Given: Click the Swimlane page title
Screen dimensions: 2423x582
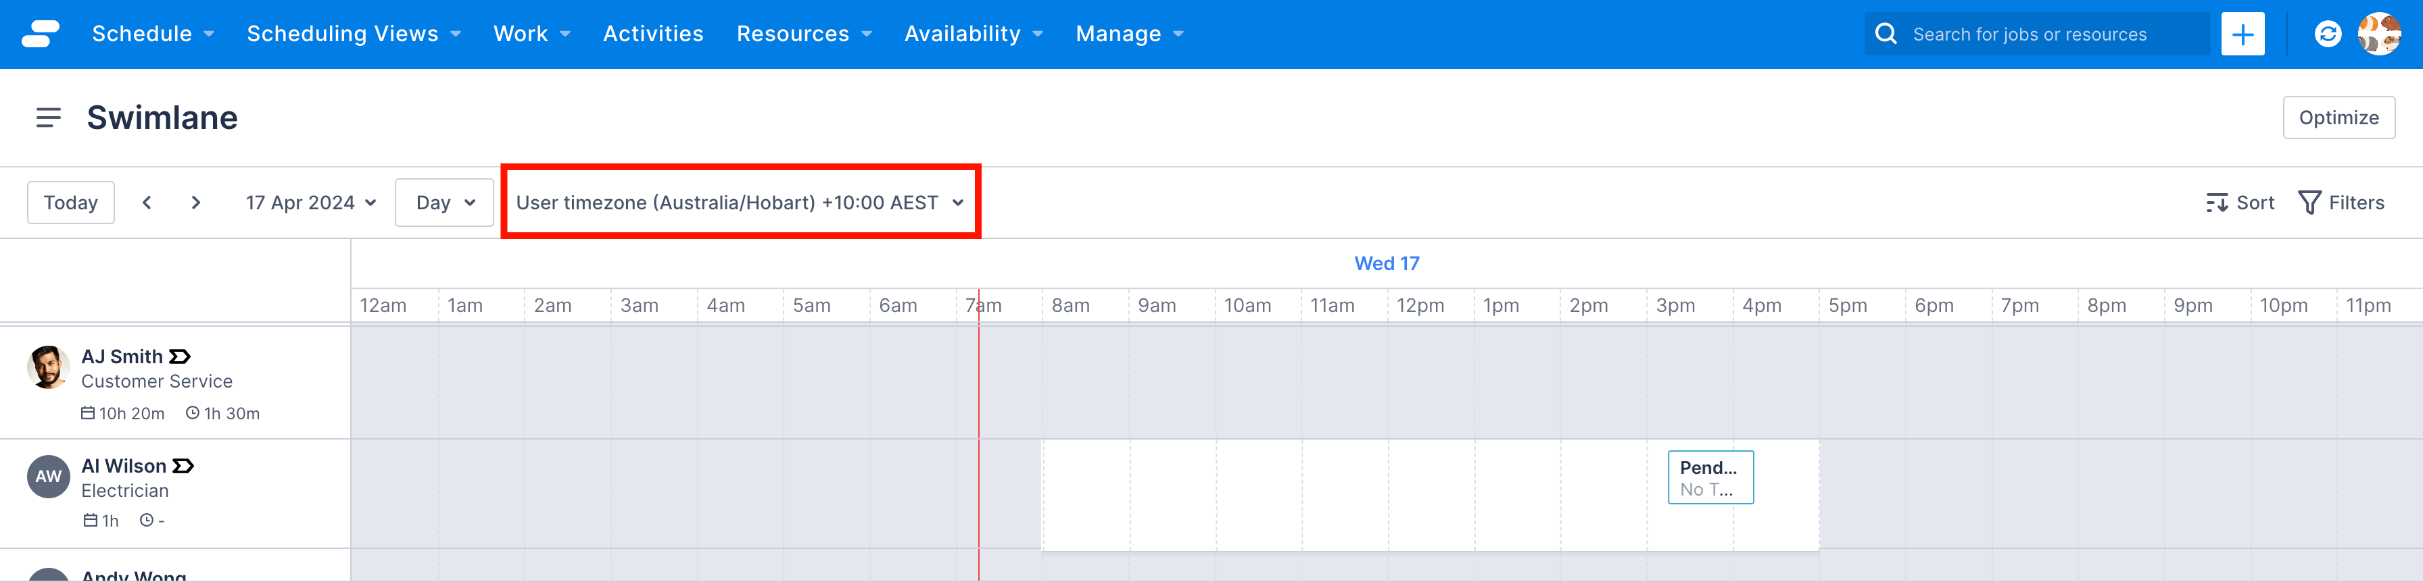Looking at the screenshot, I should point(162,117).
